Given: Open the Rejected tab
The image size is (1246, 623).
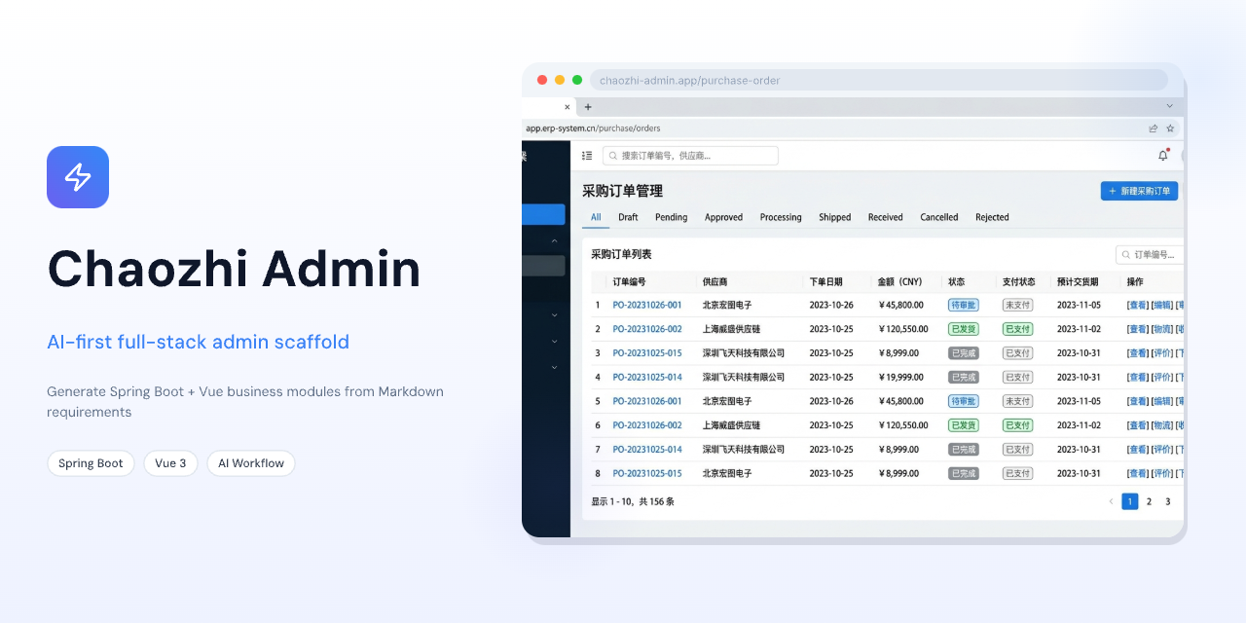Looking at the screenshot, I should point(992,217).
